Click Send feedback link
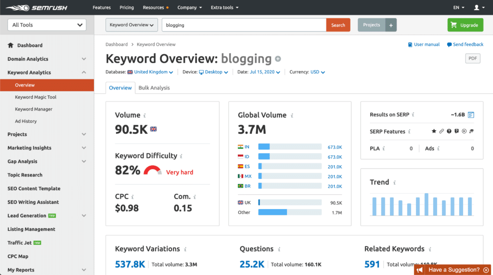The image size is (493, 275). click(x=465, y=45)
